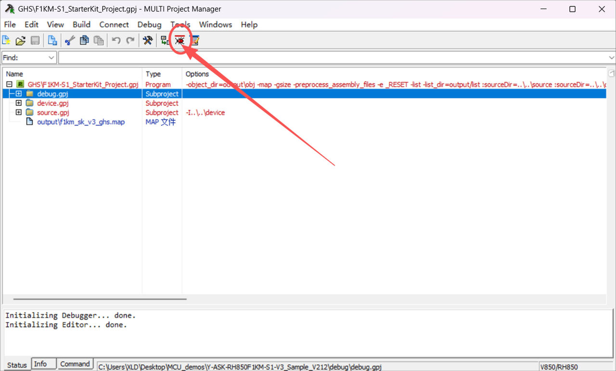Click the Find search text field
616x371 pixels.
tap(332, 58)
